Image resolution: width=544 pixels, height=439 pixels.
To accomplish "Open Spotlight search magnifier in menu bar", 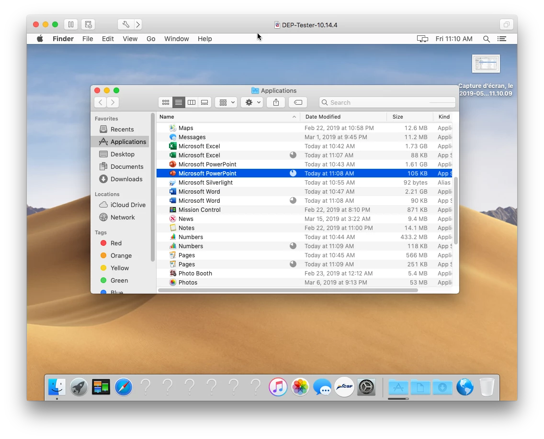I will click(487, 39).
